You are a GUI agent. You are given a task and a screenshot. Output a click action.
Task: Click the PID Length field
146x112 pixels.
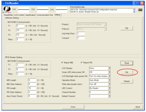click(32, 88)
